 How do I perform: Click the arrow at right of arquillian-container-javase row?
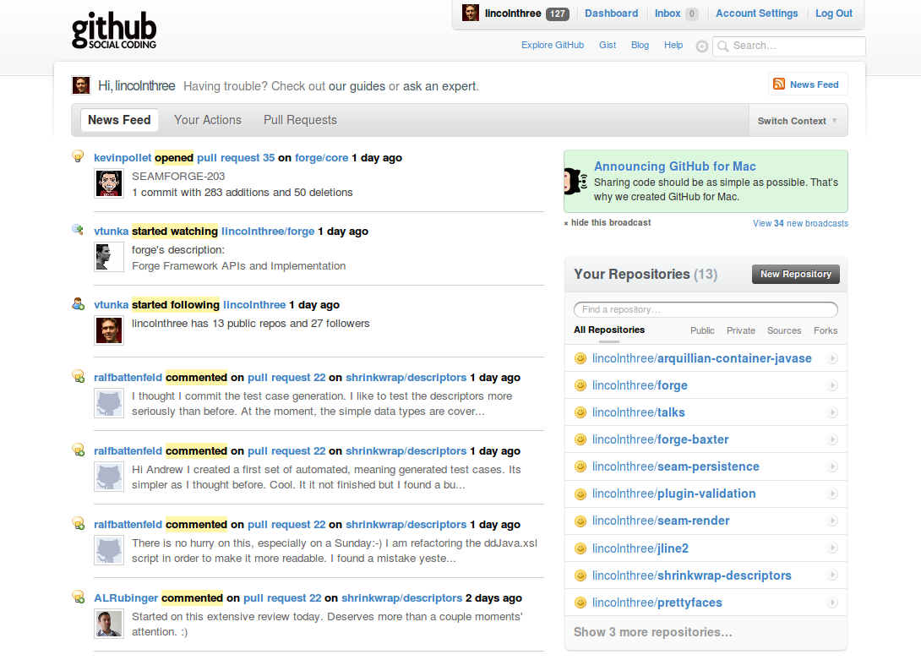pos(831,358)
